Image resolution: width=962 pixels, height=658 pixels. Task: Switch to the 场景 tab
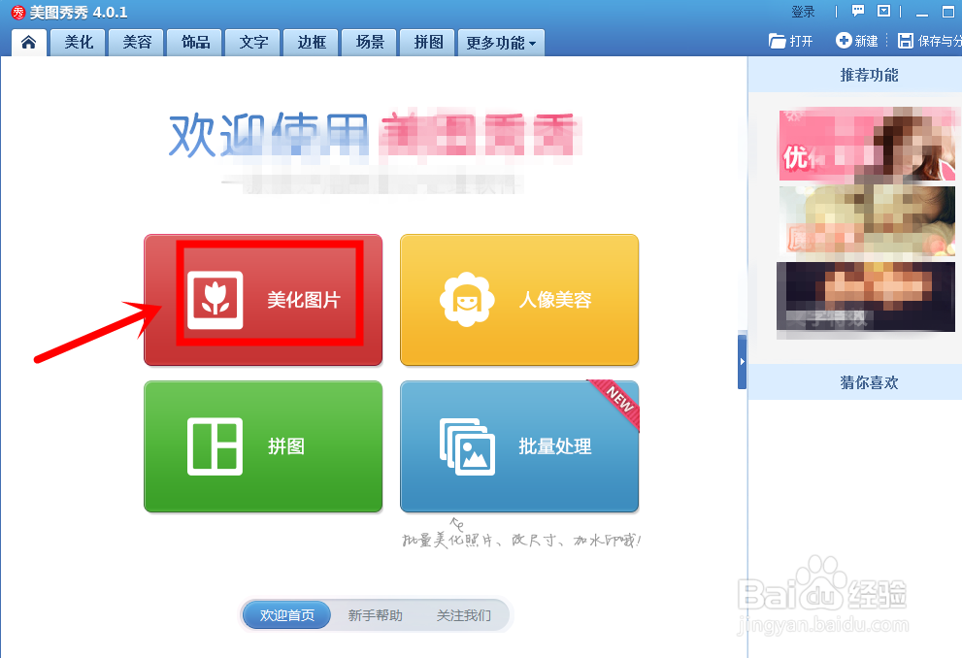(369, 43)
